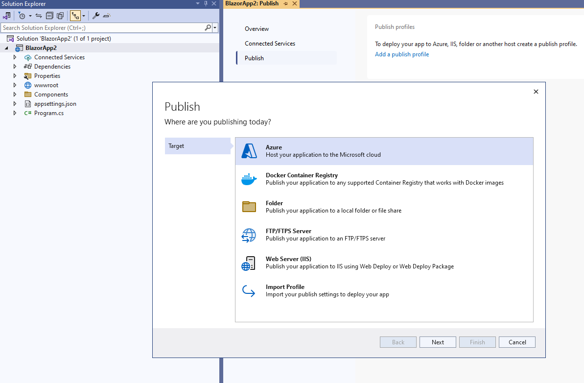Select appsettings.json file name

pos(55,103)
